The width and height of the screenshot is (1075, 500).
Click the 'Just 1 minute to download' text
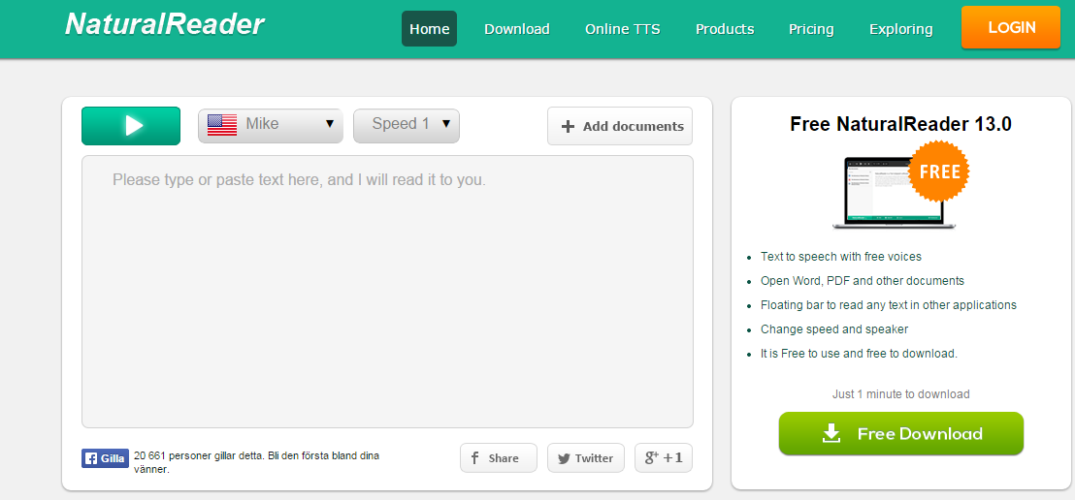[x=901, y=394]
